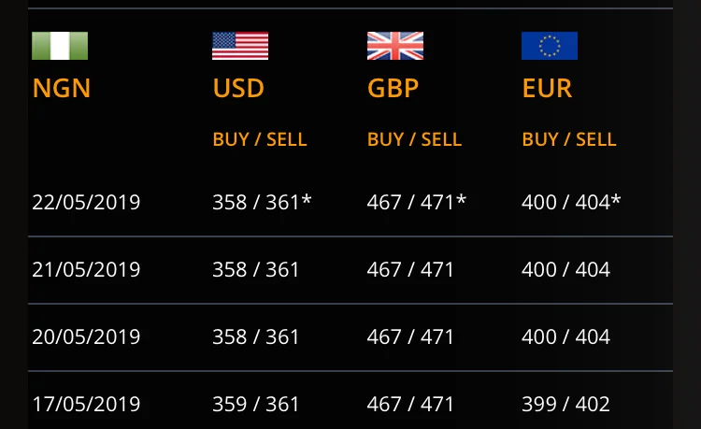Image resolution: width=701 pixels, height=429 pixels.
Task: Click the European Union flag icon
Action: point(550,46)
